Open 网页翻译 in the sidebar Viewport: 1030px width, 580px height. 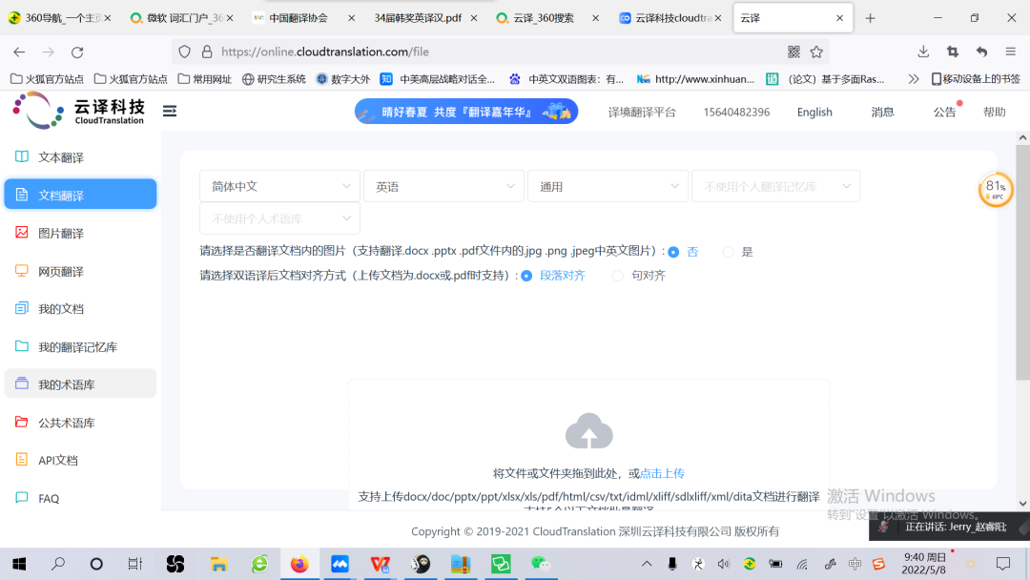tap(80, 271)
